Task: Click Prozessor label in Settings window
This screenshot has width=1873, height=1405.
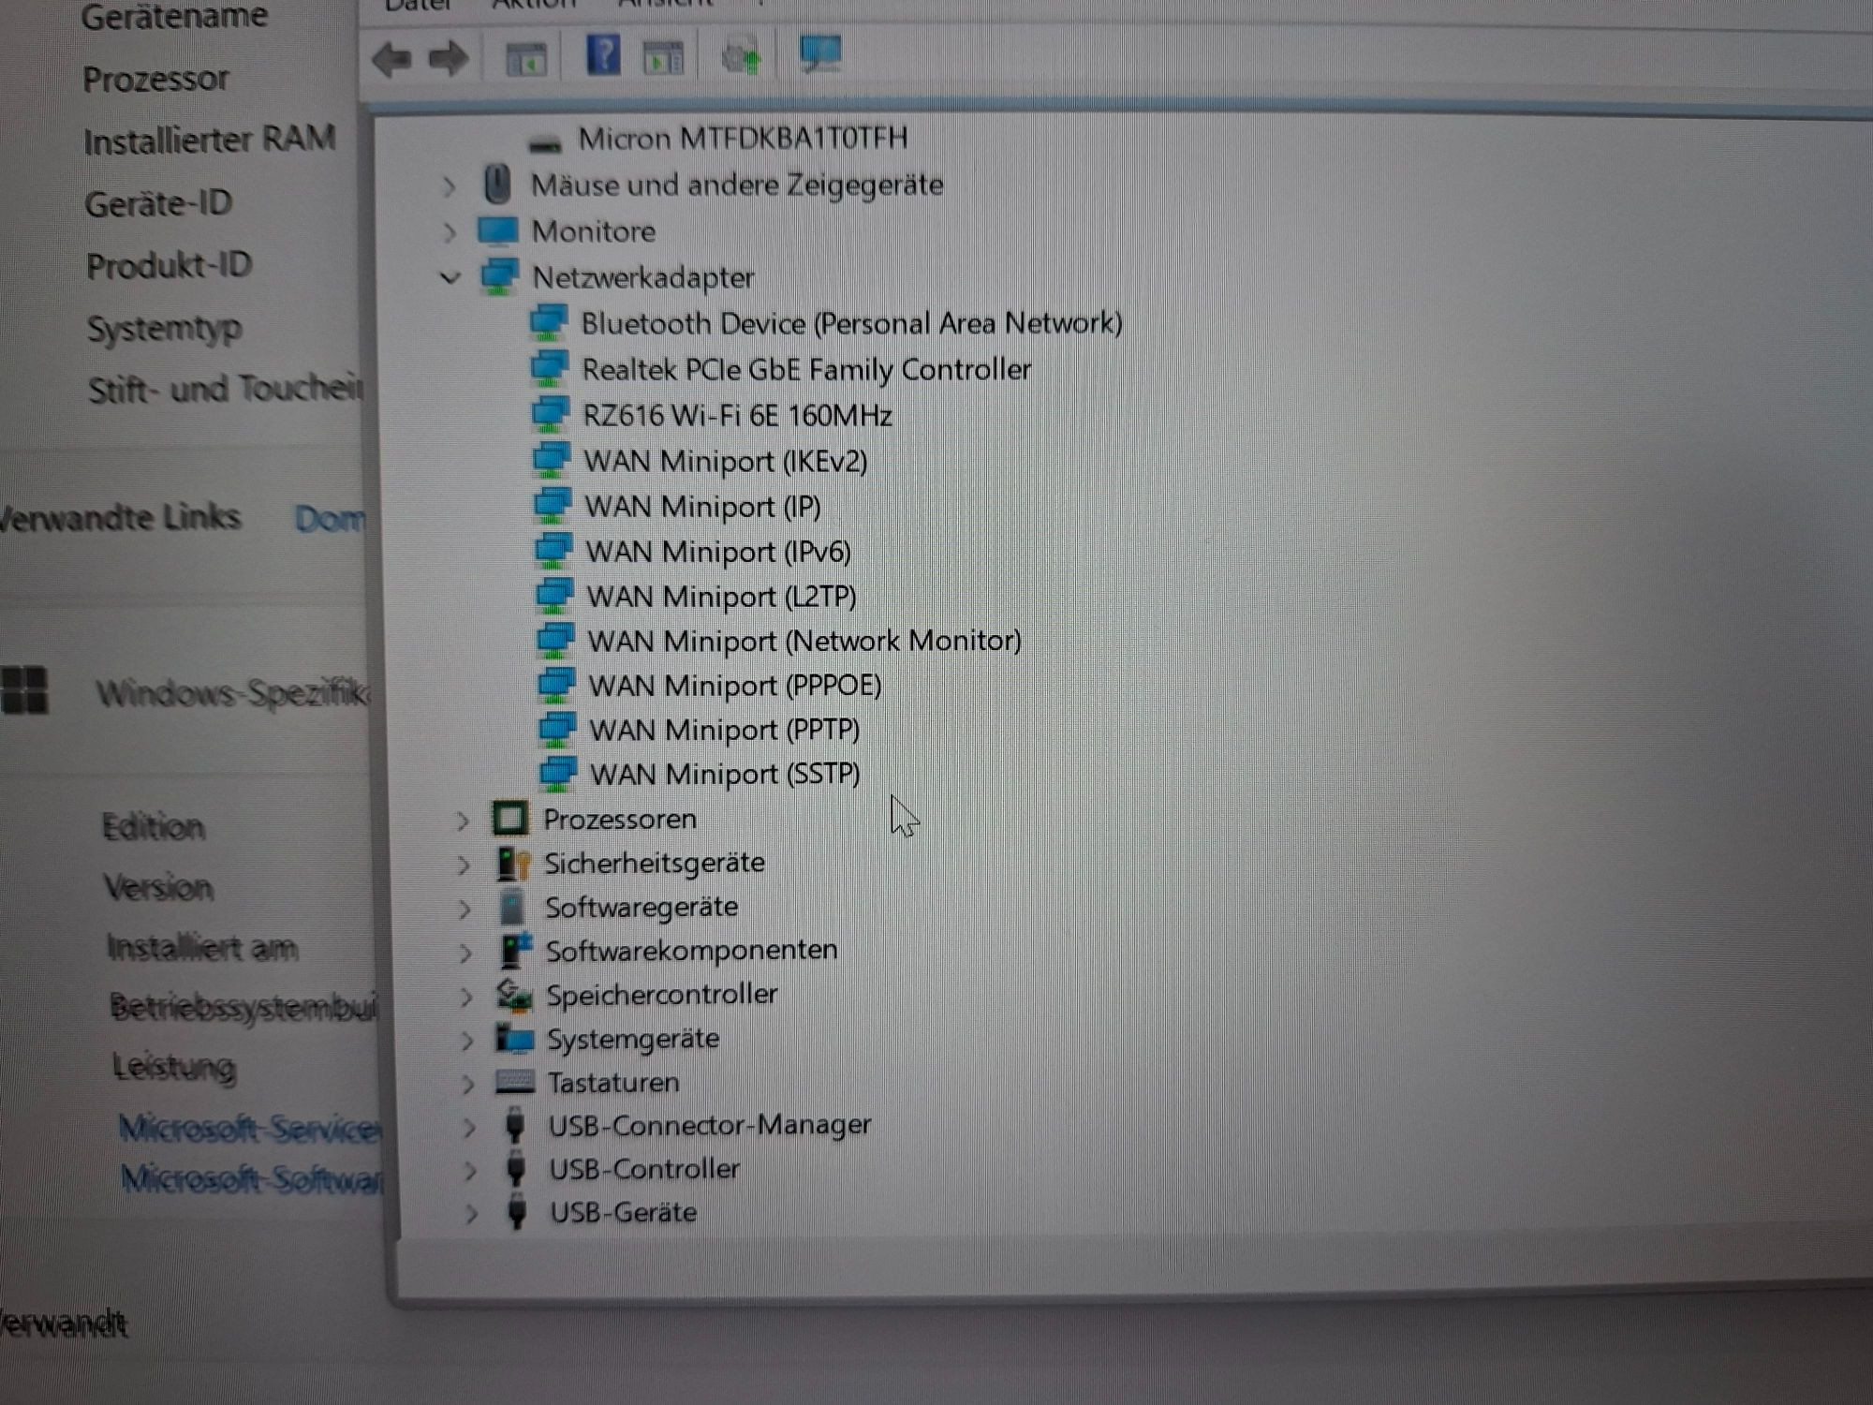Action: (x=155, y=79)
